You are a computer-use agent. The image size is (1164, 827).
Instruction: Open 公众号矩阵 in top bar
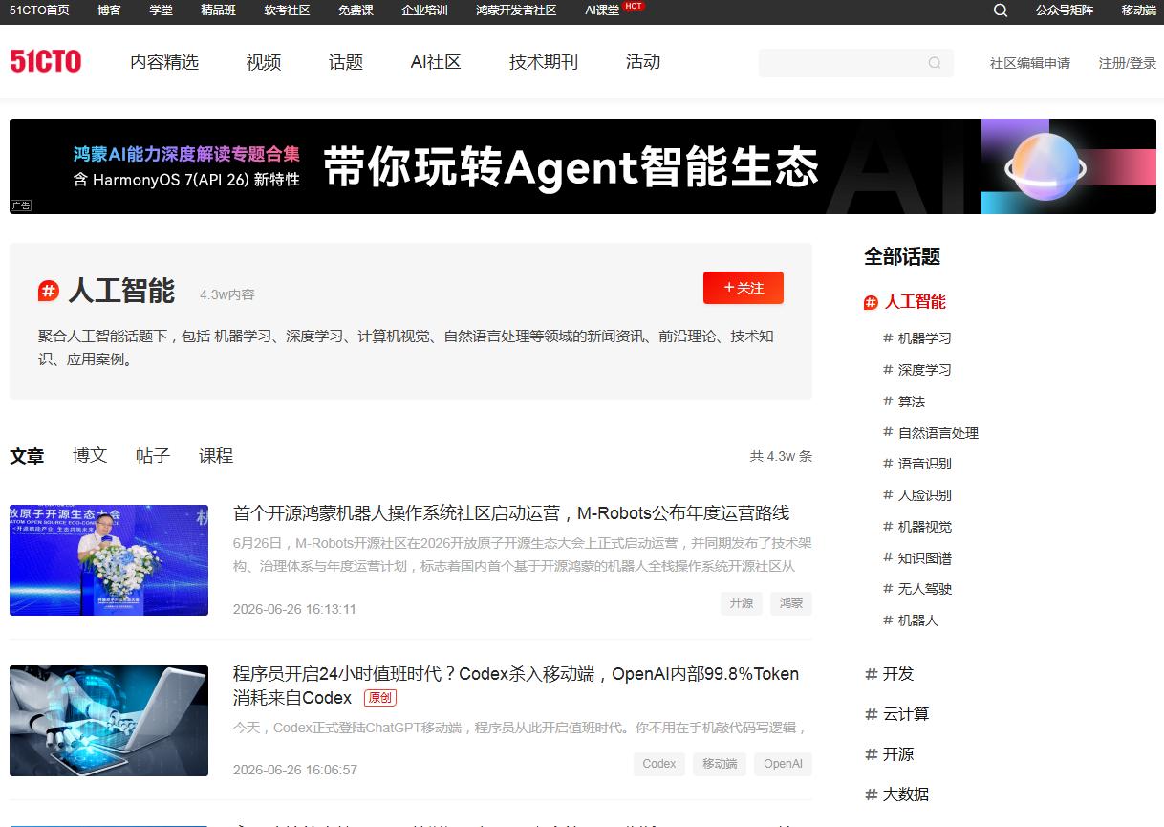1065,11
